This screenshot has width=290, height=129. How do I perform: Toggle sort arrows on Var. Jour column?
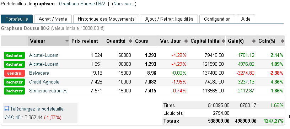click(x=186, y=41)
